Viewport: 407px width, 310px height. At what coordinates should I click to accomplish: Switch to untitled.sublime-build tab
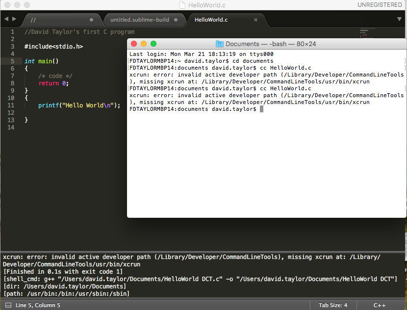144,20
